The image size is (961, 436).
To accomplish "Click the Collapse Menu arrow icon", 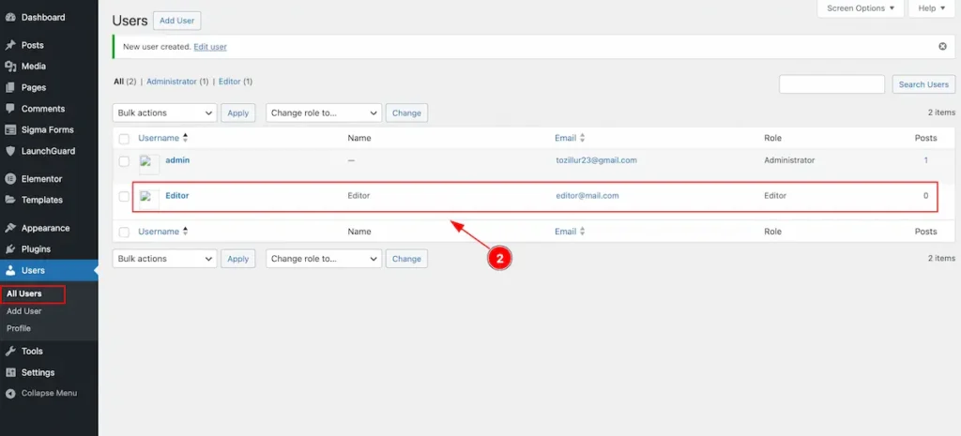I will pos(9,393).
